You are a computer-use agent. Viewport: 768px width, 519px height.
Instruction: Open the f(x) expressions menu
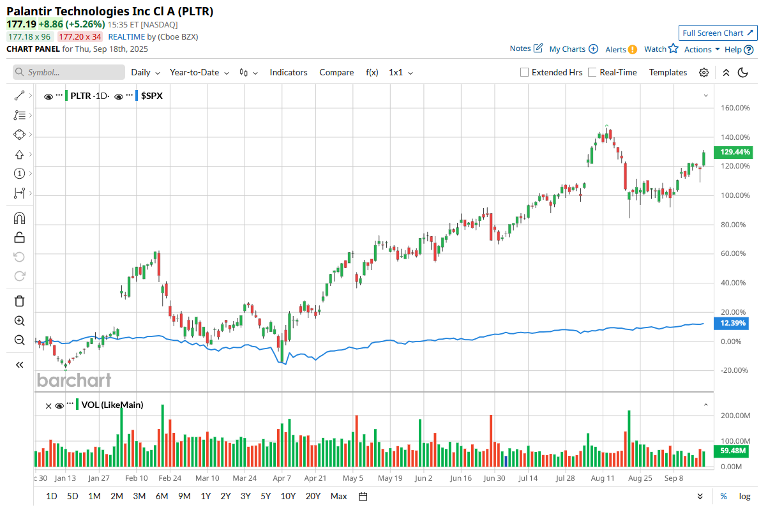point(372,73)
